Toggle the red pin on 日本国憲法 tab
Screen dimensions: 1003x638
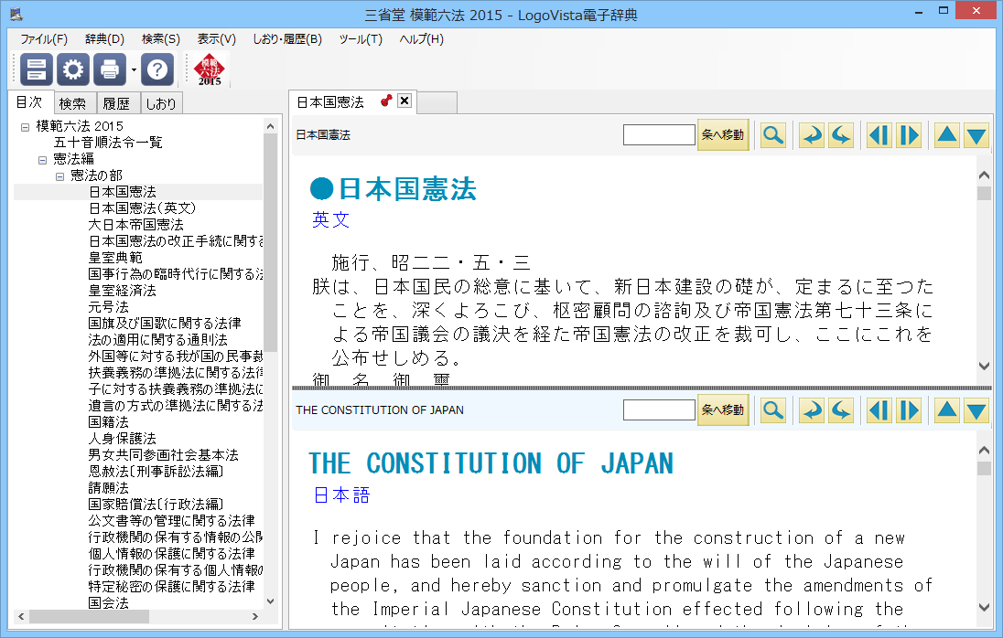[386, 101]
